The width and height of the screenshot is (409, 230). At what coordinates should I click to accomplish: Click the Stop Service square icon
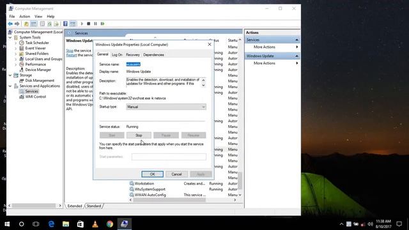click(x=89, y=24)
